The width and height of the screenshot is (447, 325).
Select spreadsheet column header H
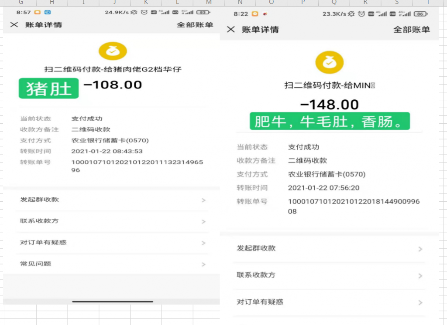coord(52,3)
